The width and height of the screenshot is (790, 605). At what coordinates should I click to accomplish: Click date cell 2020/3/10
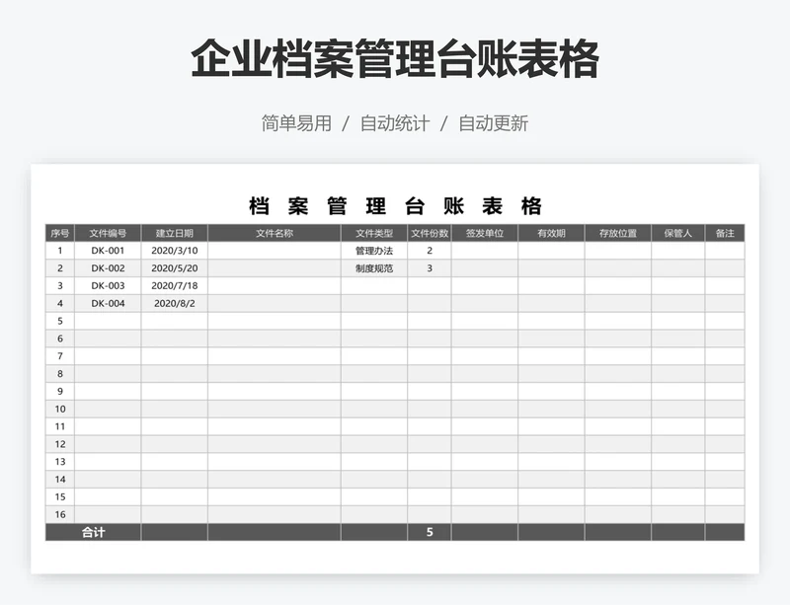click(175, 251)
